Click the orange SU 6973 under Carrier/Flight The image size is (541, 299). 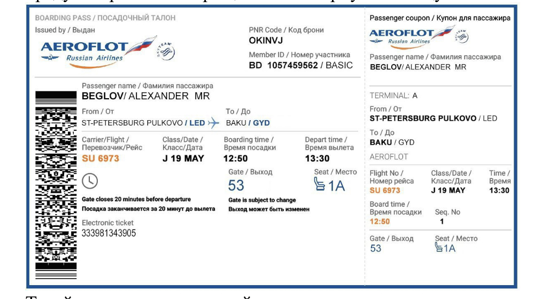[101, 159]
